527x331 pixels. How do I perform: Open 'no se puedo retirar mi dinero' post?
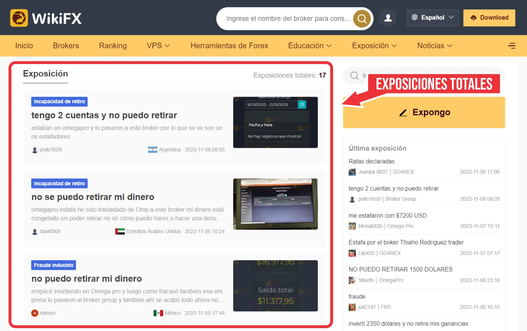tap(93, 197)
